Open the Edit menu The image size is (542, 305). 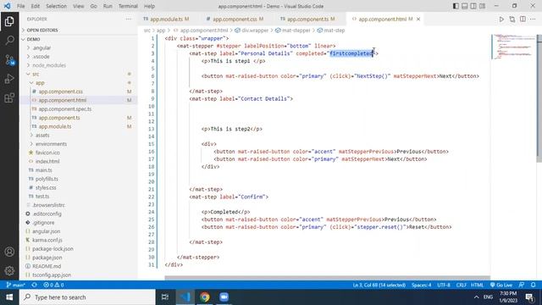[36, 6]
